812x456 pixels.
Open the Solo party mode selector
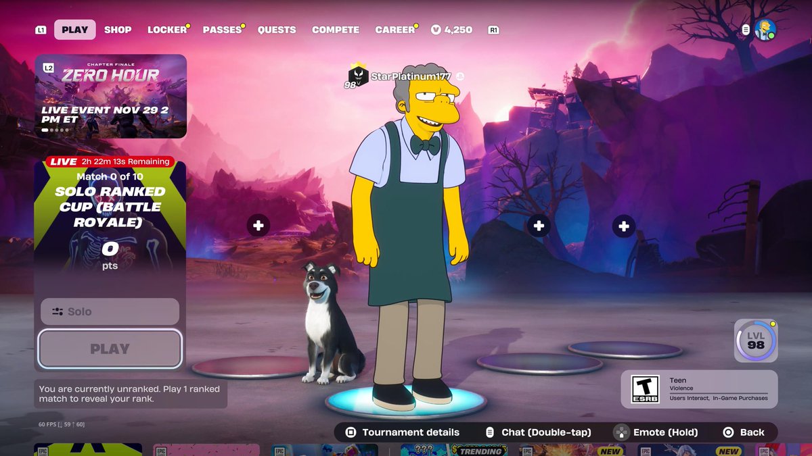coord(110,311)
